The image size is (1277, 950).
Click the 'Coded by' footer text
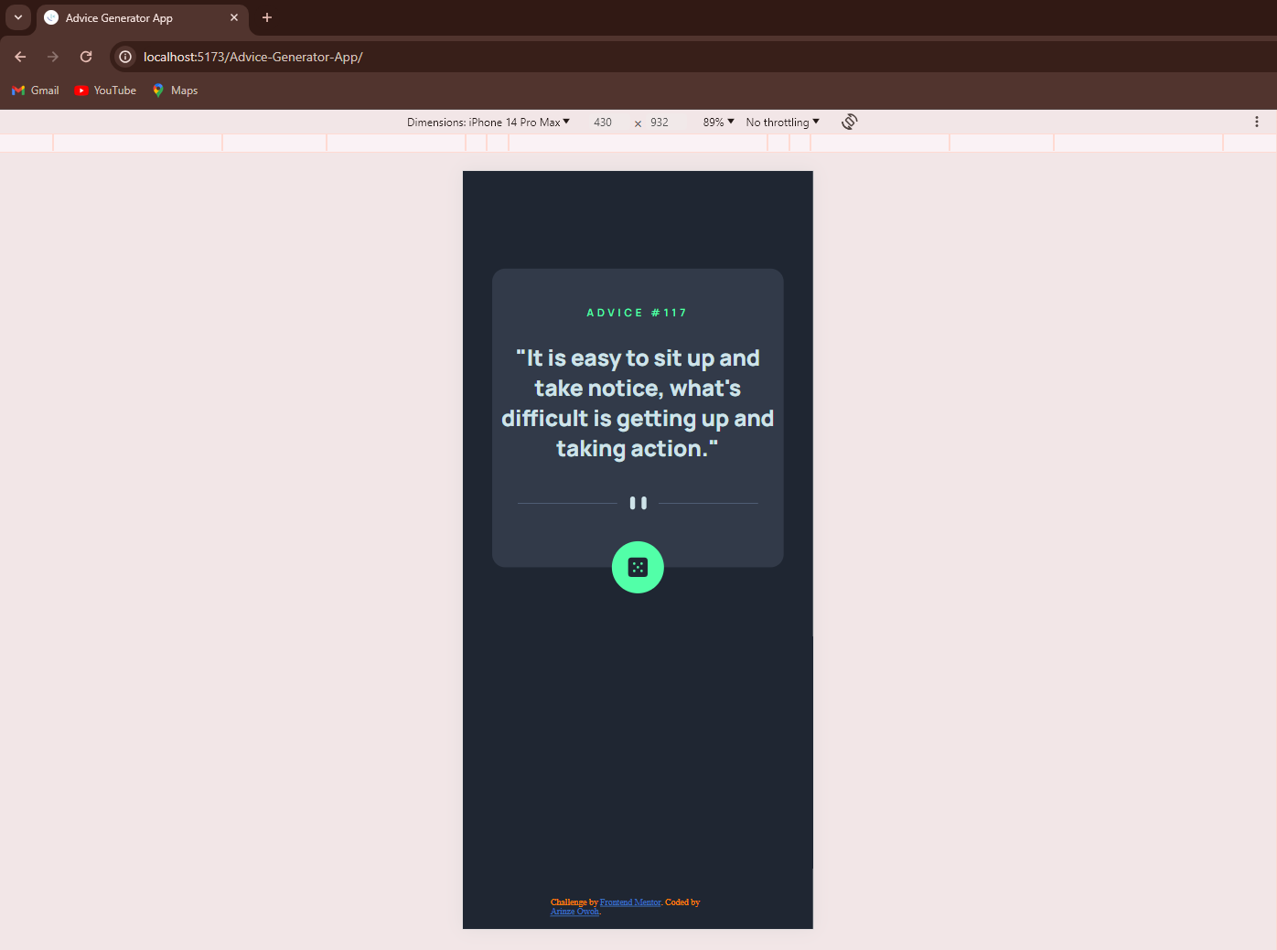click(x=682, y=902)
